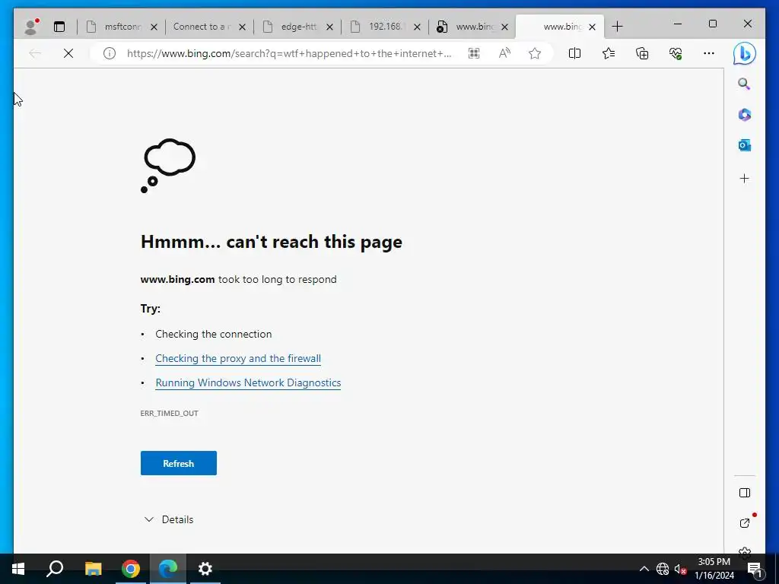Image resolution: width=779 pixels, height=584 pixels.
Task: Close the active www.bing tab
Action: [x=592, y=27]
